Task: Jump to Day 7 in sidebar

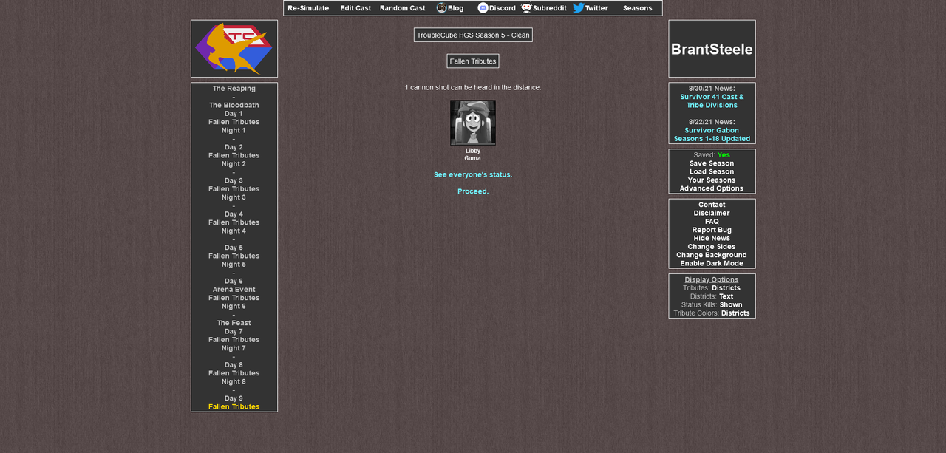Action: click(234, 332)
